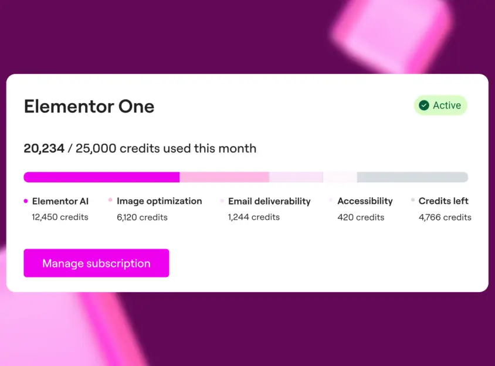Click the pink Image optimization bar segment
The height and width of the screenshot is (366, 495).
[224, 177]
